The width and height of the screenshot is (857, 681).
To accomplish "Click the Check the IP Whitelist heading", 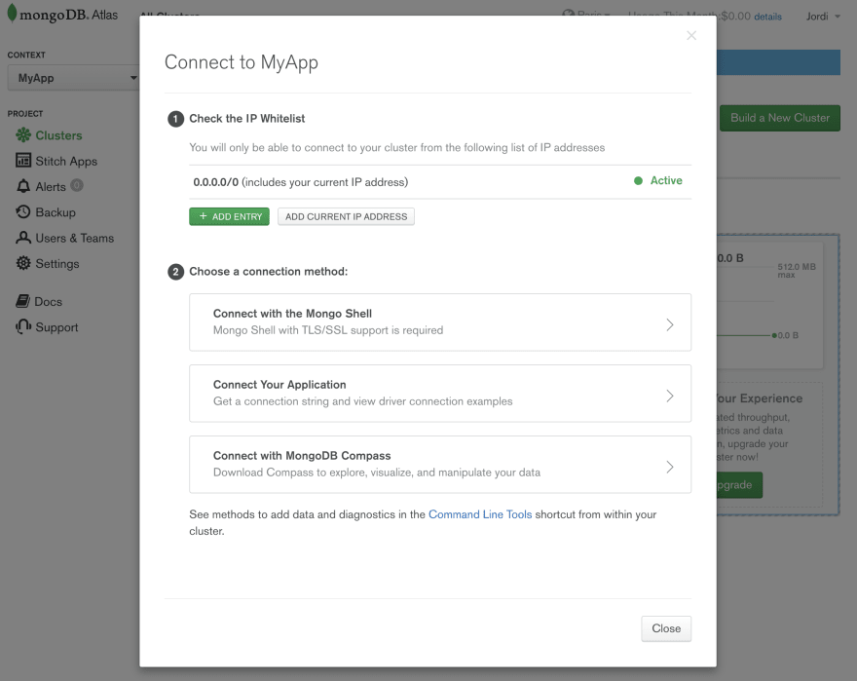I will pyautogui.click(x=246, y=119).
